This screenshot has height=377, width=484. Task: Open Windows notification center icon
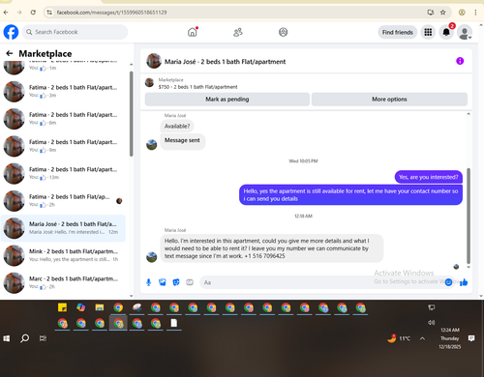pos(471,338)
